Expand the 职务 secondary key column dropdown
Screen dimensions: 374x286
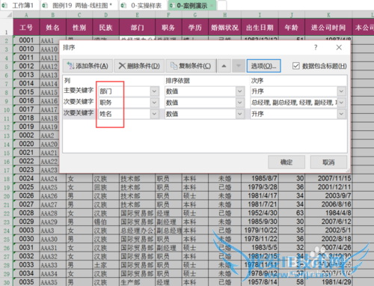click(154, 103)
